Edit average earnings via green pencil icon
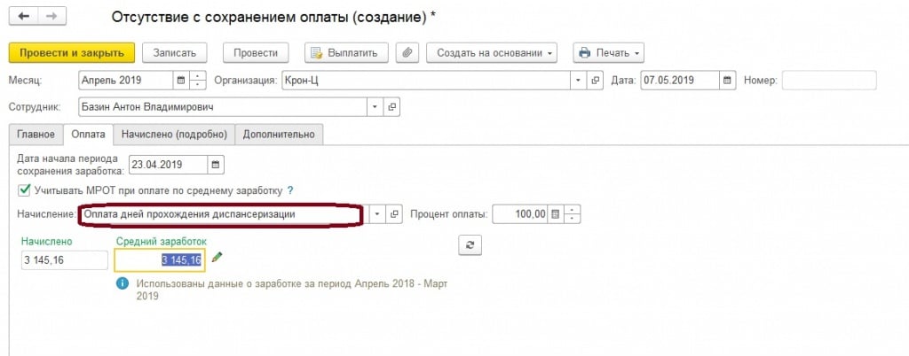Viewport: 909px width, 356px height. (217, 257)
